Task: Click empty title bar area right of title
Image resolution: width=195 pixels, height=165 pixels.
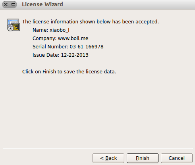Action: tap(128, 5)
